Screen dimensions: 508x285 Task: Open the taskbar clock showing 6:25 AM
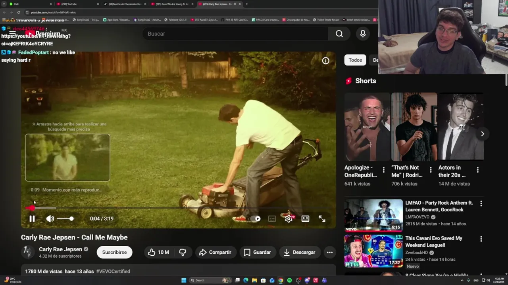tap(498, 280)
